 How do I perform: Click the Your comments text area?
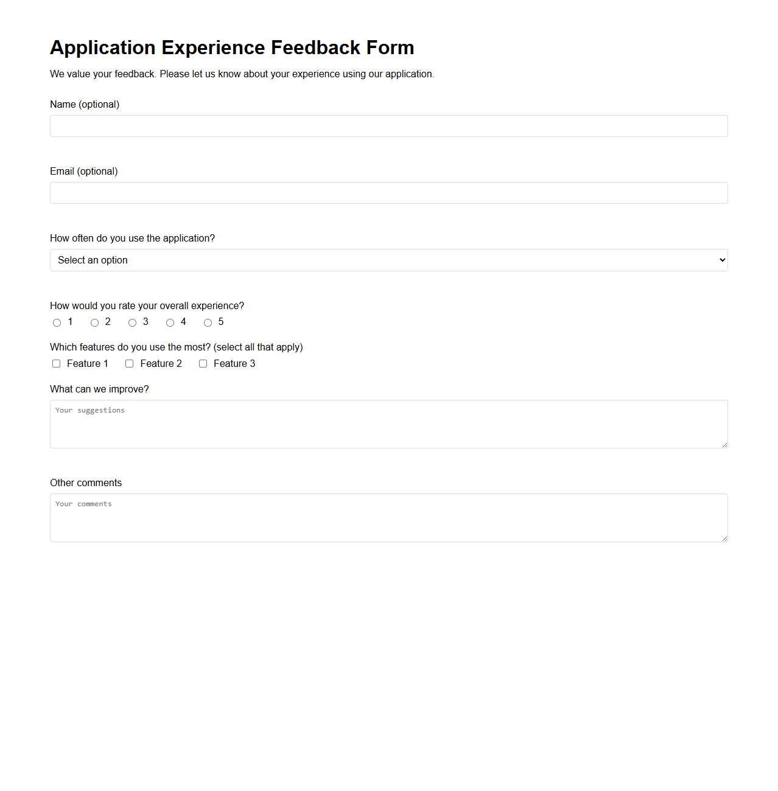(388, 517)
